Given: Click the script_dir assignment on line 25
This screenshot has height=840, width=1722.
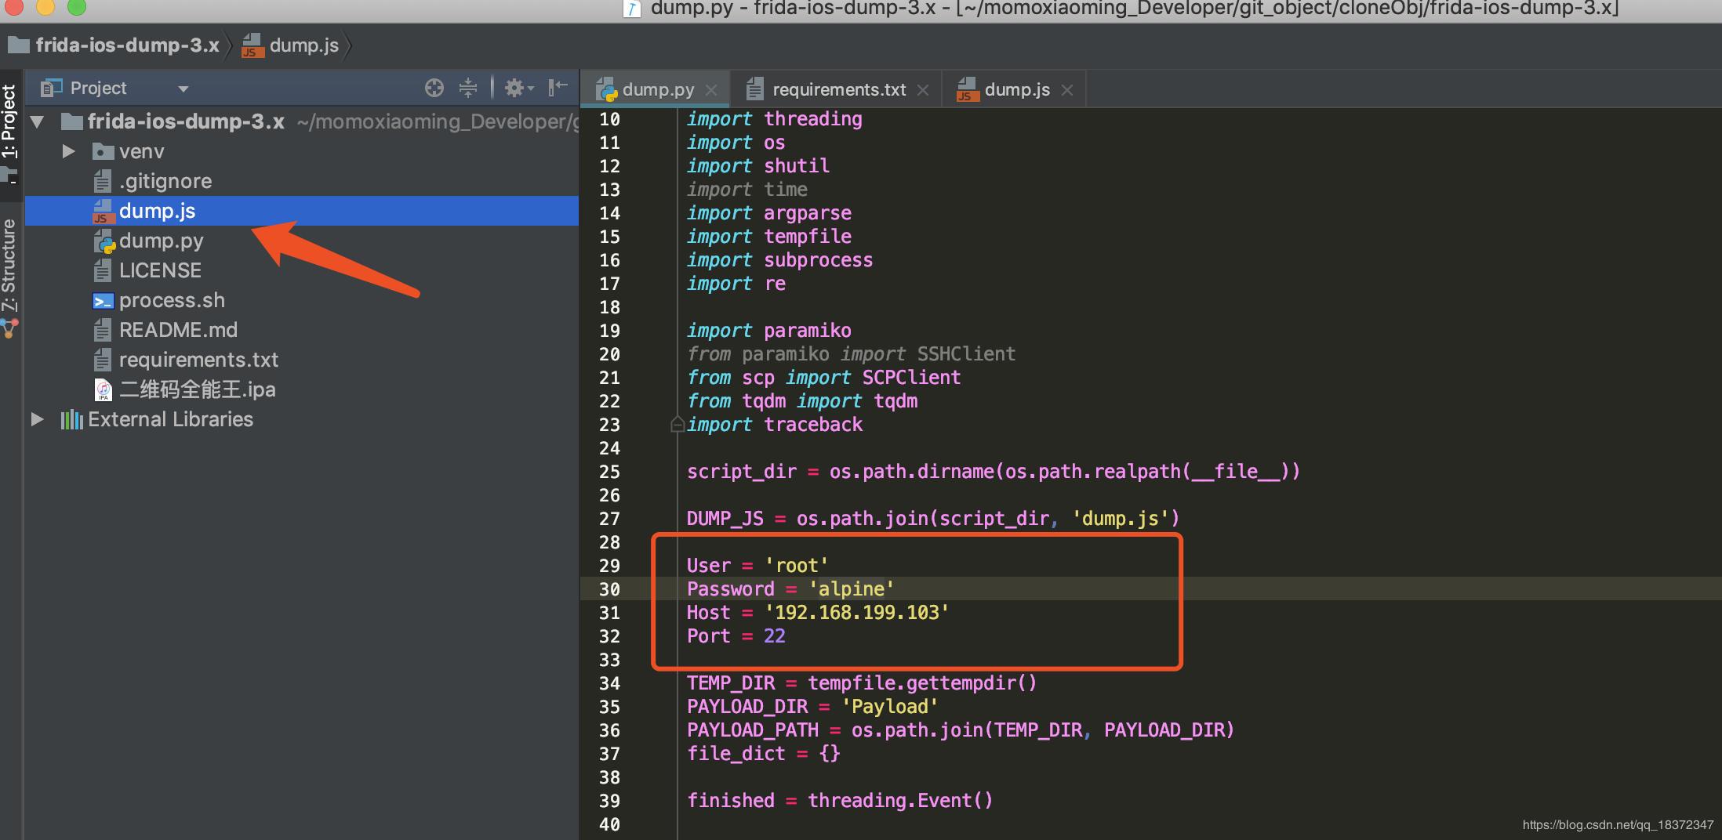Looking at the screenshot, I should tap(993, 472).
